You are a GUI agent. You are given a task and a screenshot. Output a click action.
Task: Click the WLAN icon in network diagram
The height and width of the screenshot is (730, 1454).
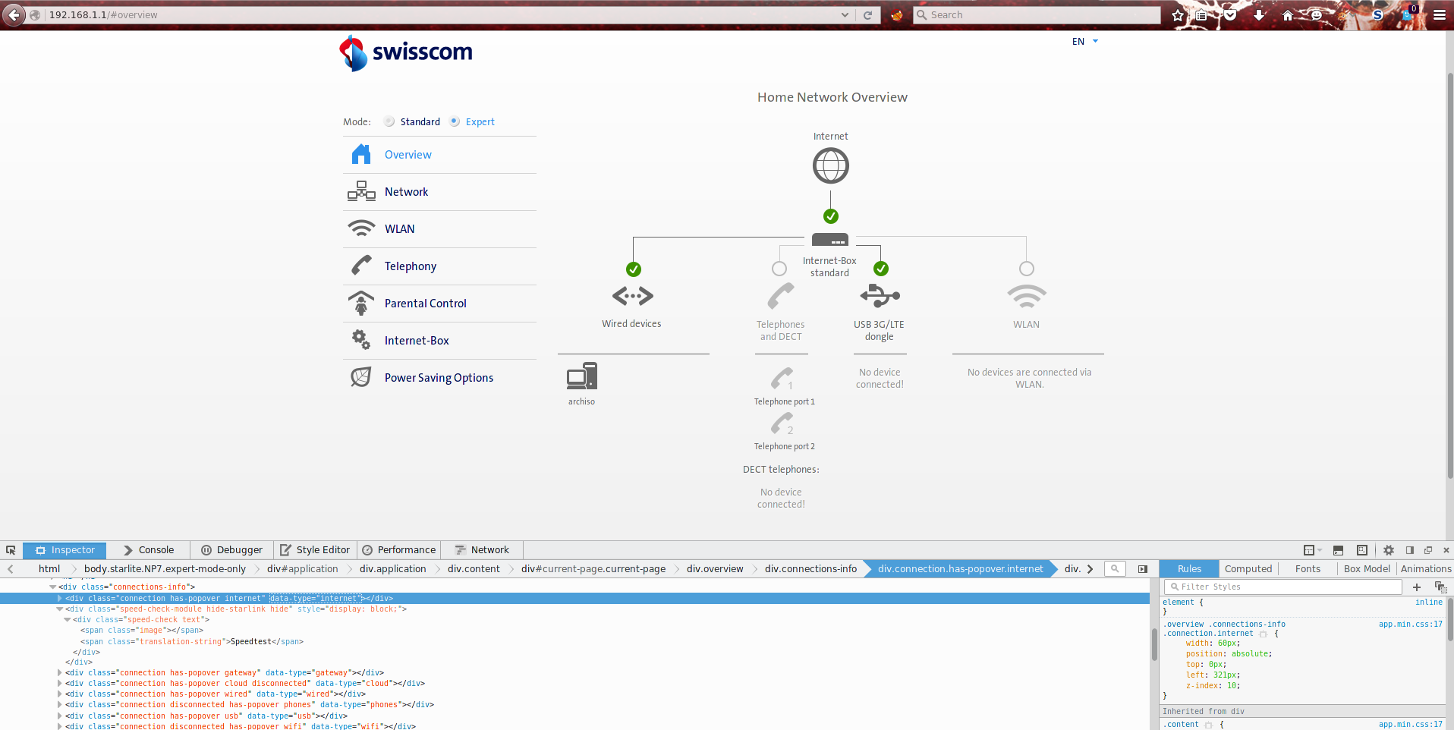pos(1026,296)
